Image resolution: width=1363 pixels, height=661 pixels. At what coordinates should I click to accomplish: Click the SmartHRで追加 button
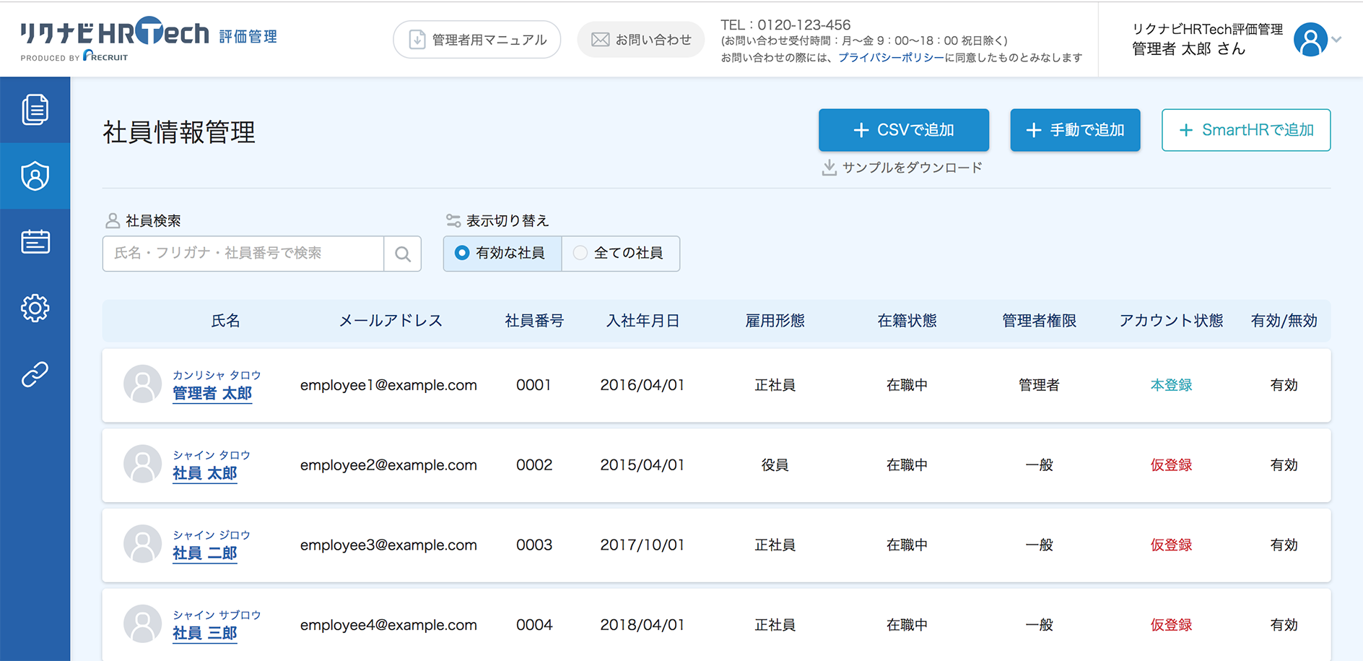1245,130
